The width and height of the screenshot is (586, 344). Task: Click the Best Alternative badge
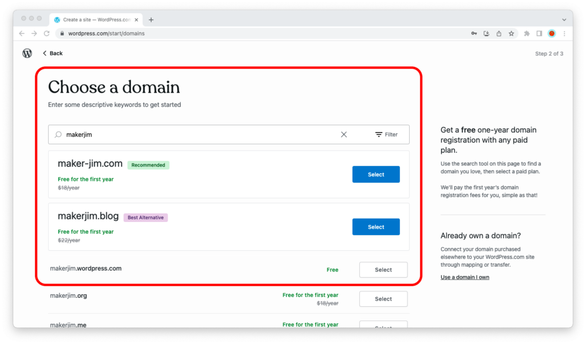pos(146,218)
